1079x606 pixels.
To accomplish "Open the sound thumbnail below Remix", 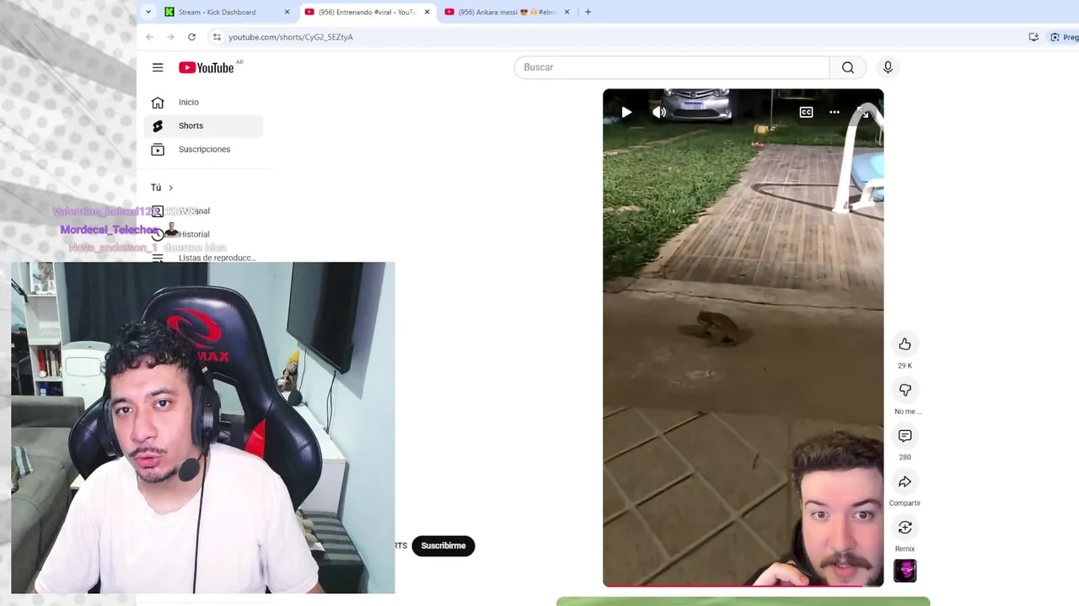I will (905, 571).
